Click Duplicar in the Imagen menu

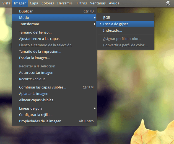point(26,11)
